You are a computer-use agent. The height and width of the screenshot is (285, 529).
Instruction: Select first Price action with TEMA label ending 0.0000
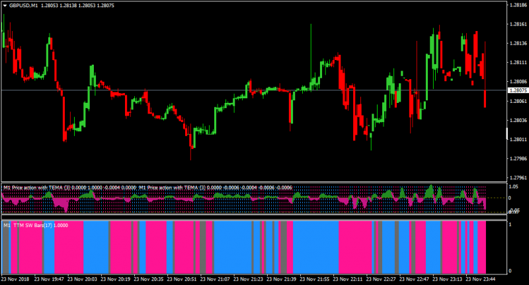tap(69, 187)
